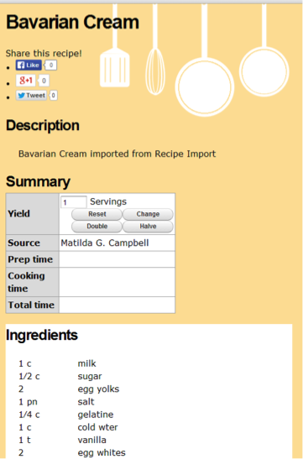Click the Change servings button
Viewport: 303px width, 459px height.
point(148,214)
